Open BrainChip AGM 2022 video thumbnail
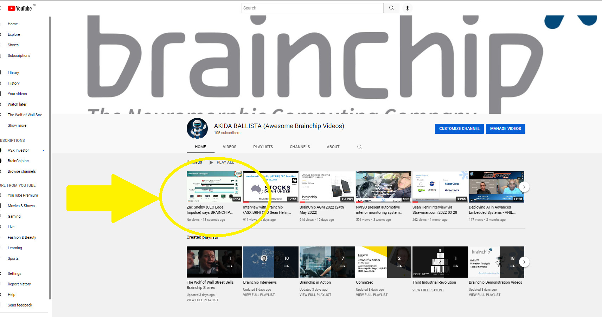The height and width of the screenshot is (317, 602). click(x=327, y=187)
